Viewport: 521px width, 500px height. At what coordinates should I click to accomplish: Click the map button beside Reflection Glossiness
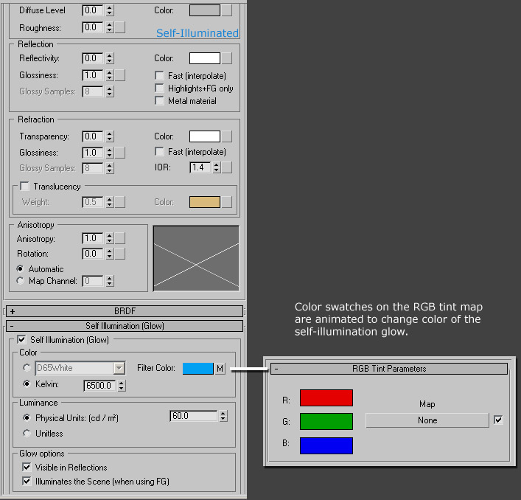[x=120, y=75]
